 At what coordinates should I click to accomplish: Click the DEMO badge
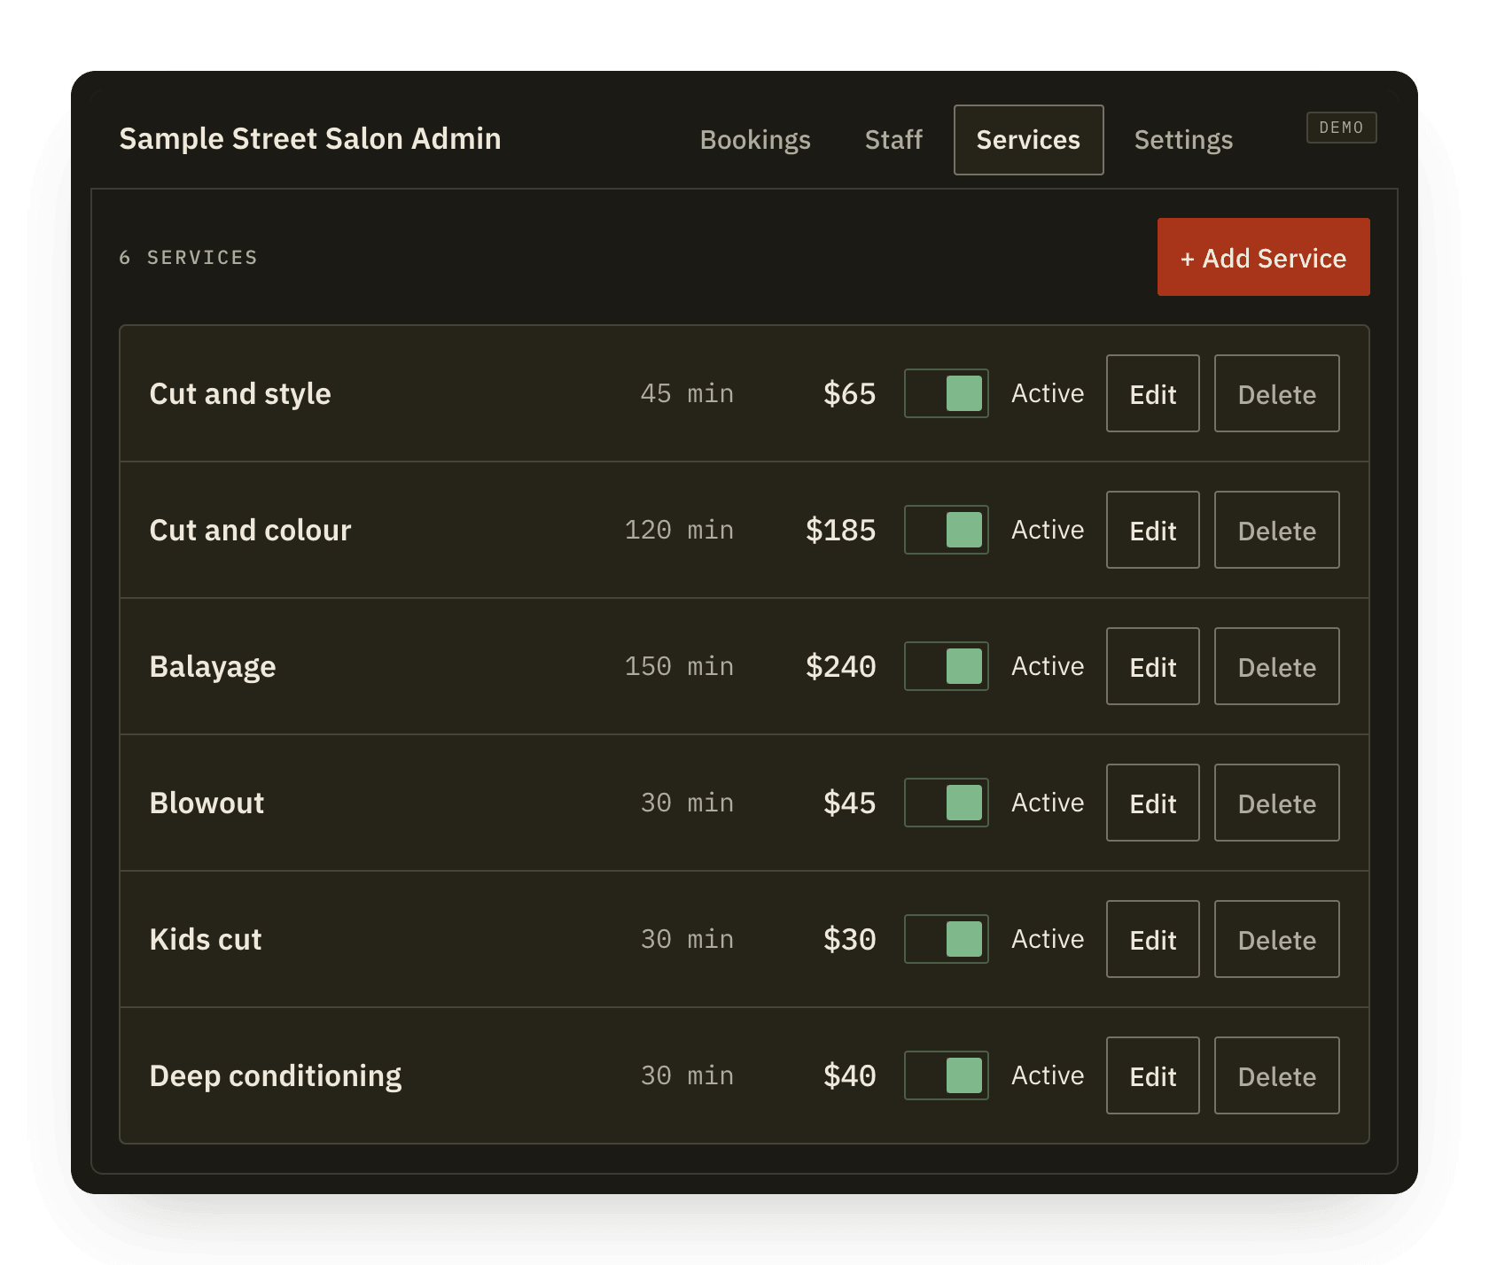pos(1341,128)
